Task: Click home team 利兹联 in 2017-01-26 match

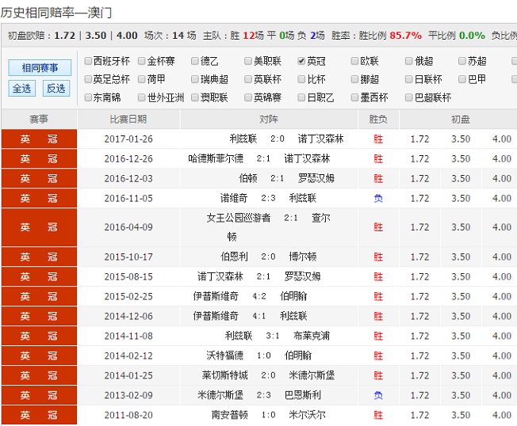Action: (243, 139)
